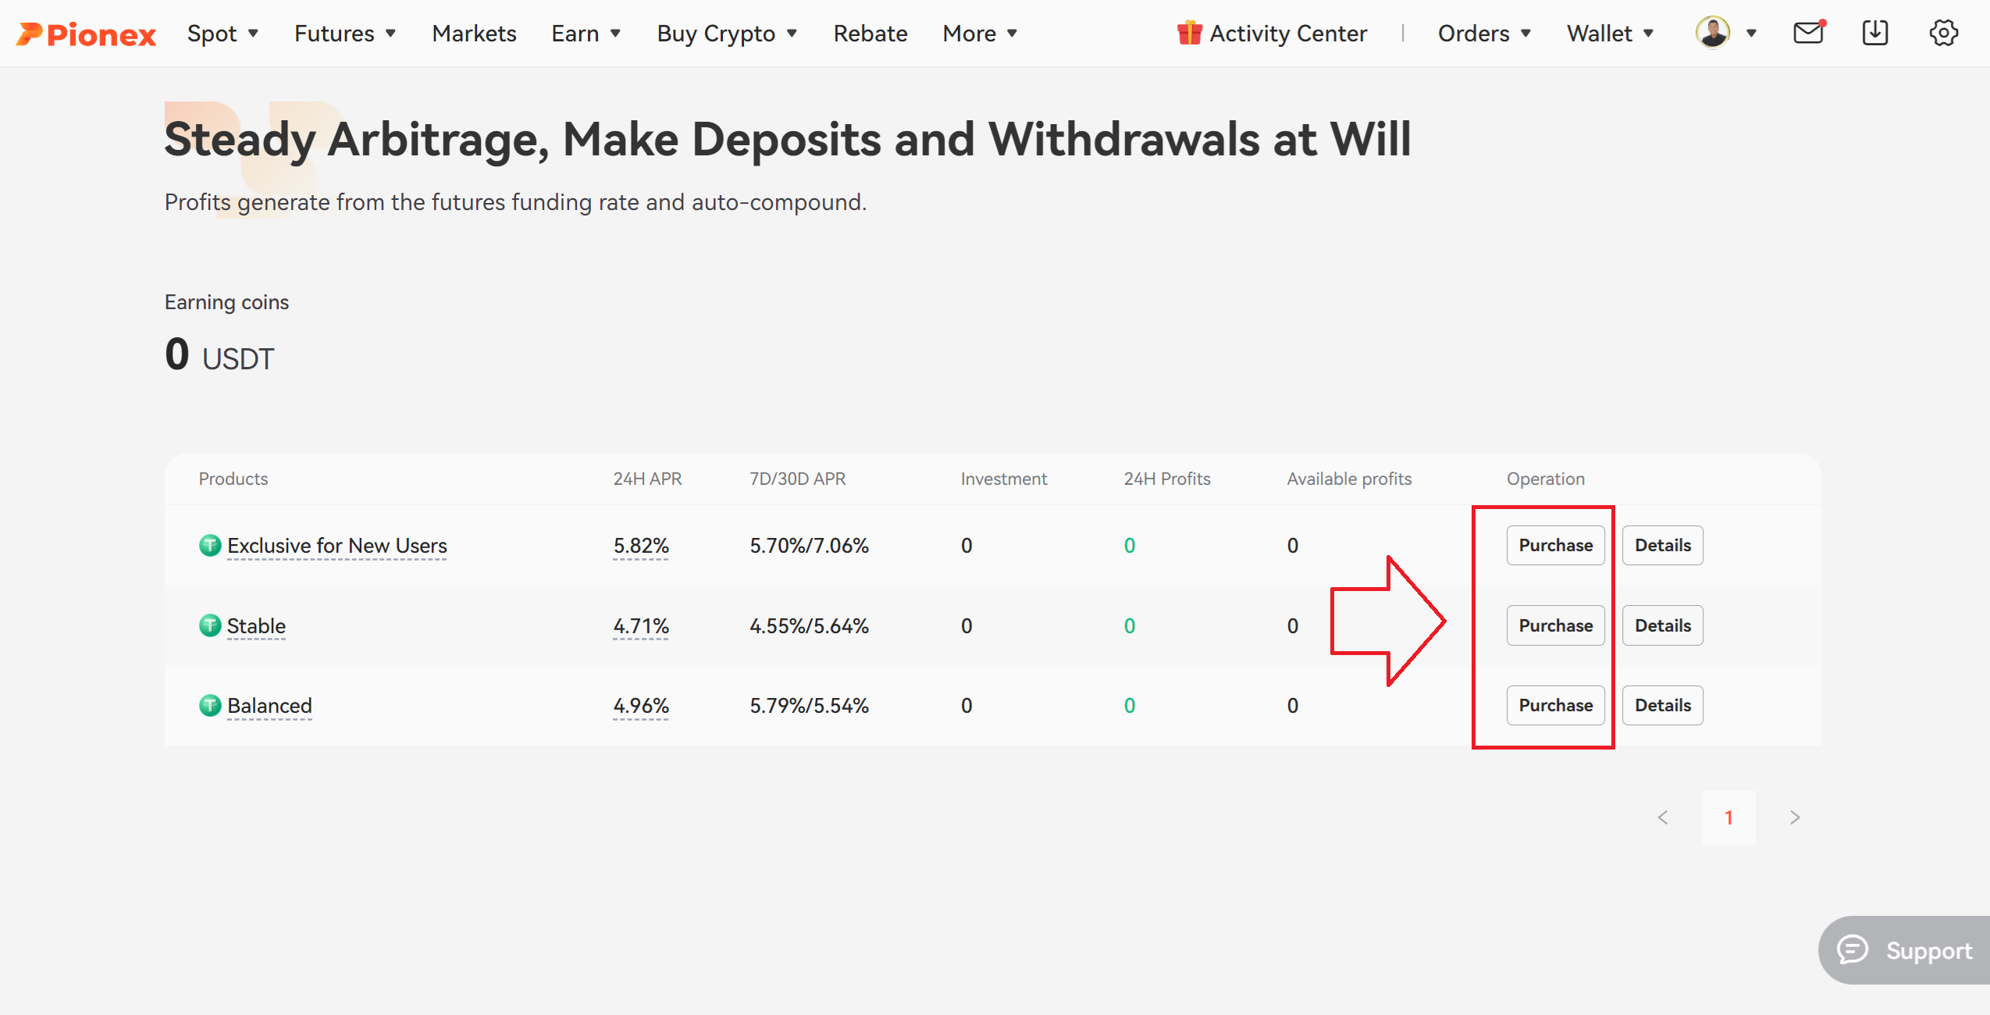Click the 4.96% 24H APR value
The height and width of the screenshot is (1015, 1990).
641,706
